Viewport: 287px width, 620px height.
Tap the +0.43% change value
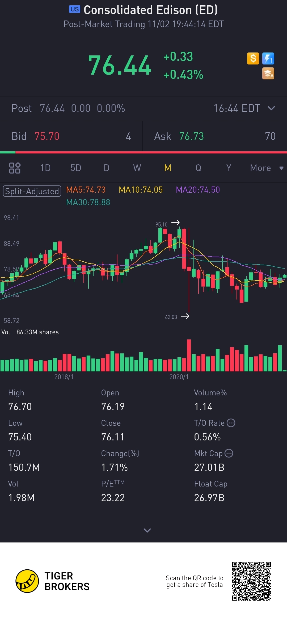click(183, 75)
